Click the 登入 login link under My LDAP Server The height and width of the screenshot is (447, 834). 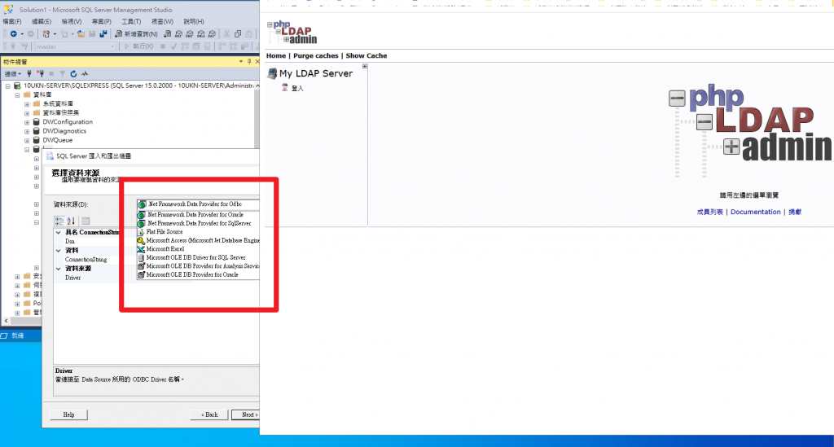point(297,88)
